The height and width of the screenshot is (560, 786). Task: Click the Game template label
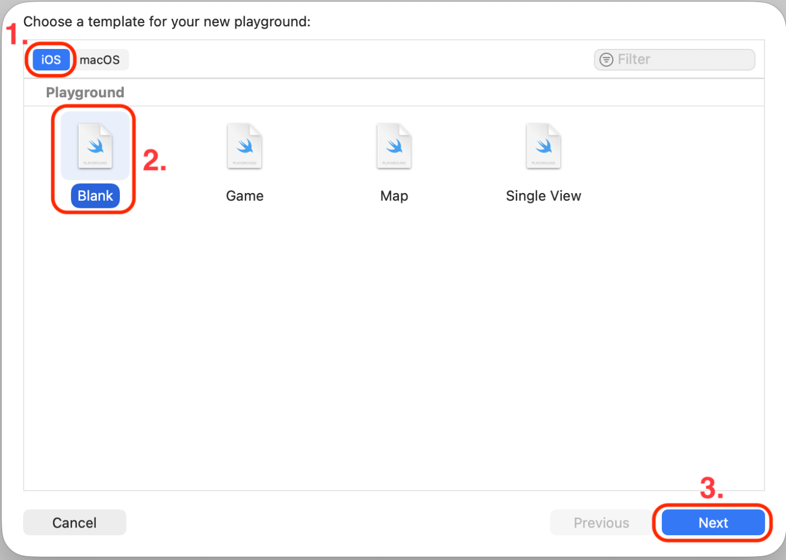point(245,196)
